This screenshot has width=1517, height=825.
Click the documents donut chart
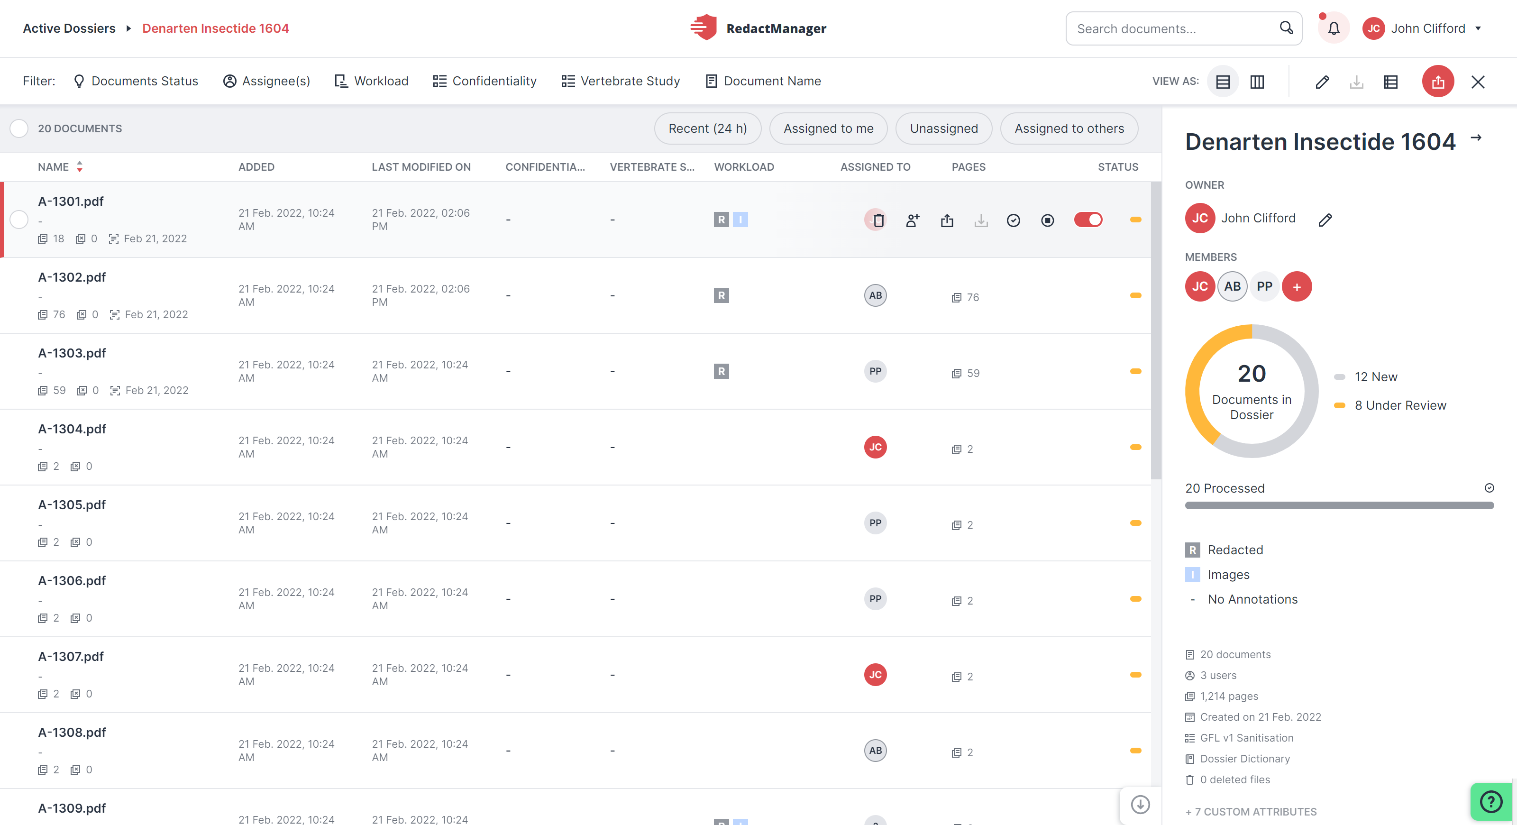point(1252,391)
